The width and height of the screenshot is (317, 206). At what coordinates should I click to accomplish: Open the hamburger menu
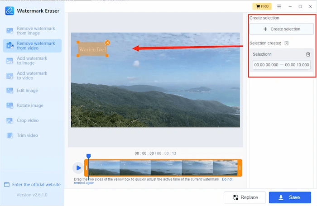point(279,6)
